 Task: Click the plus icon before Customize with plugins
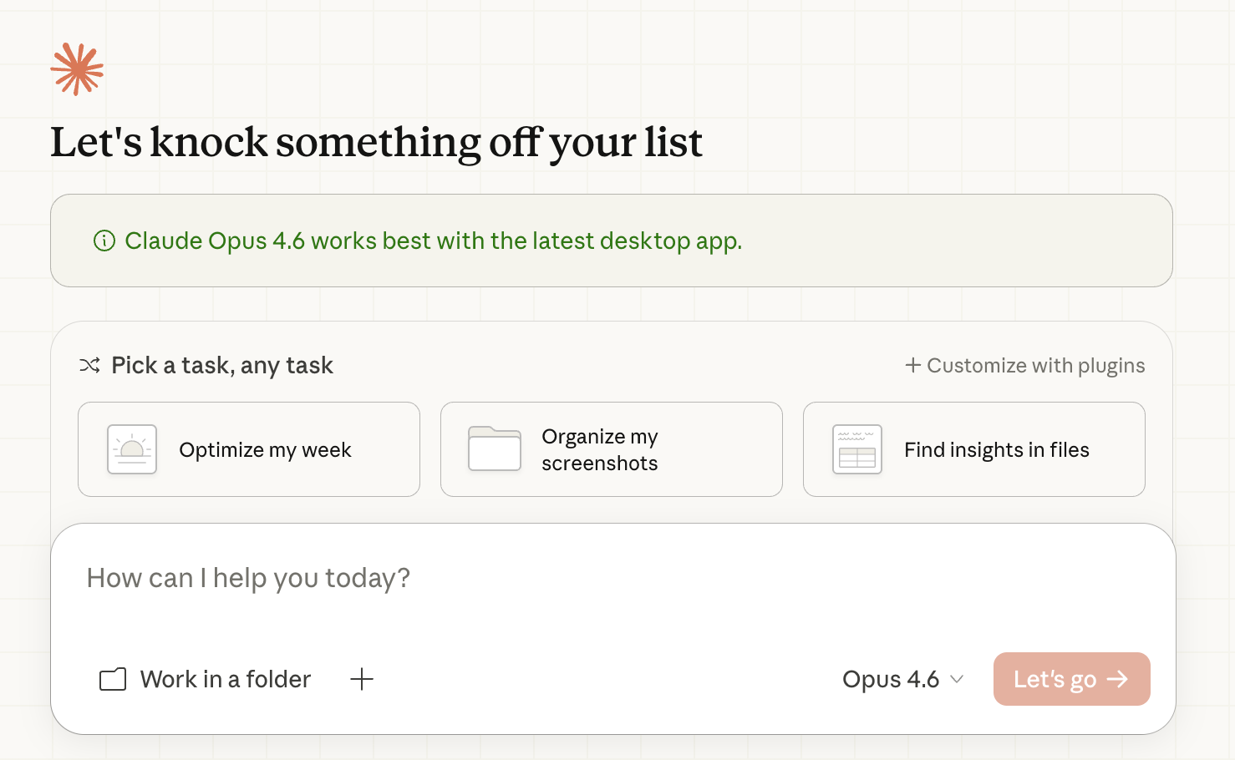coord(913,365)
